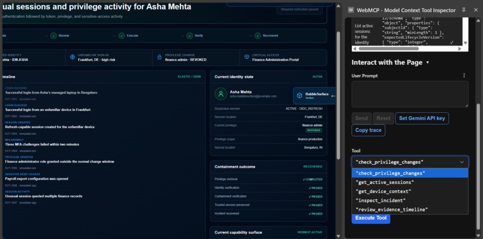This screenshot has width=483, height=239.
Task: Click the Send button
Action: click(361, 118)
